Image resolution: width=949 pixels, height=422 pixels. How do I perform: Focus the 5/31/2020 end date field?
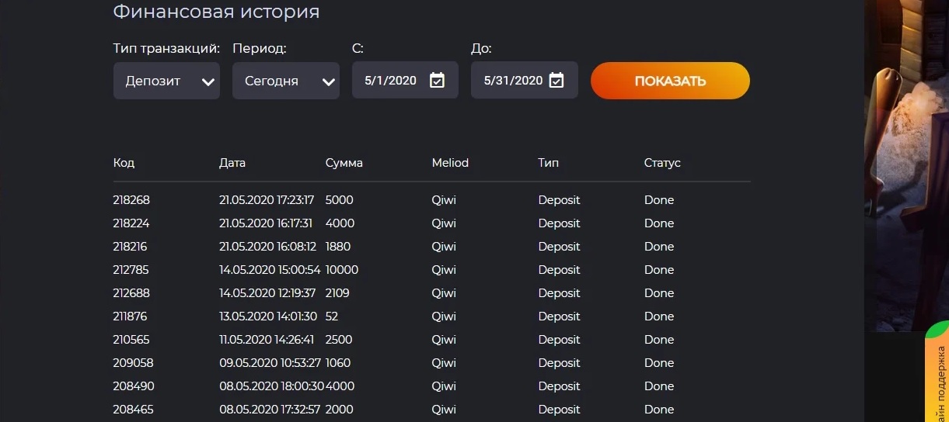coord(524,80)
